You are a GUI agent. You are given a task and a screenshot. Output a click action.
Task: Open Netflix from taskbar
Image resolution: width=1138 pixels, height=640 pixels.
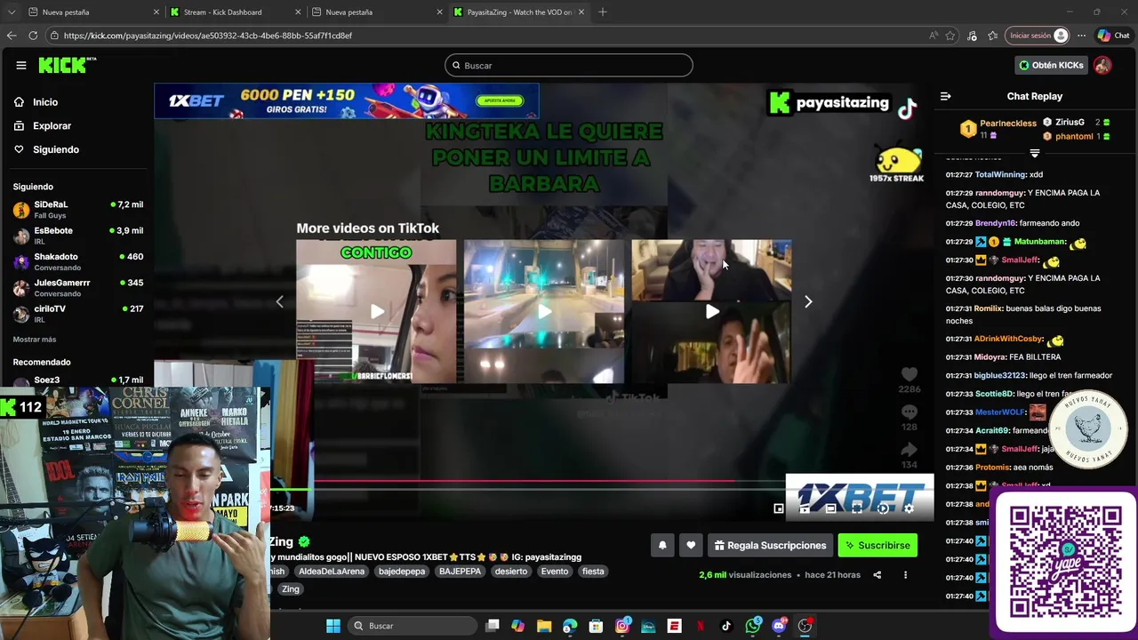click(701, 626)
